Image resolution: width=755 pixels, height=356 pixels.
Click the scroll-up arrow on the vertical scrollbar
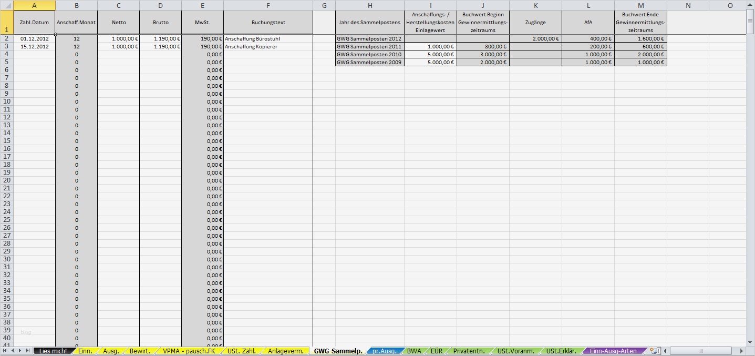(751, 5)
